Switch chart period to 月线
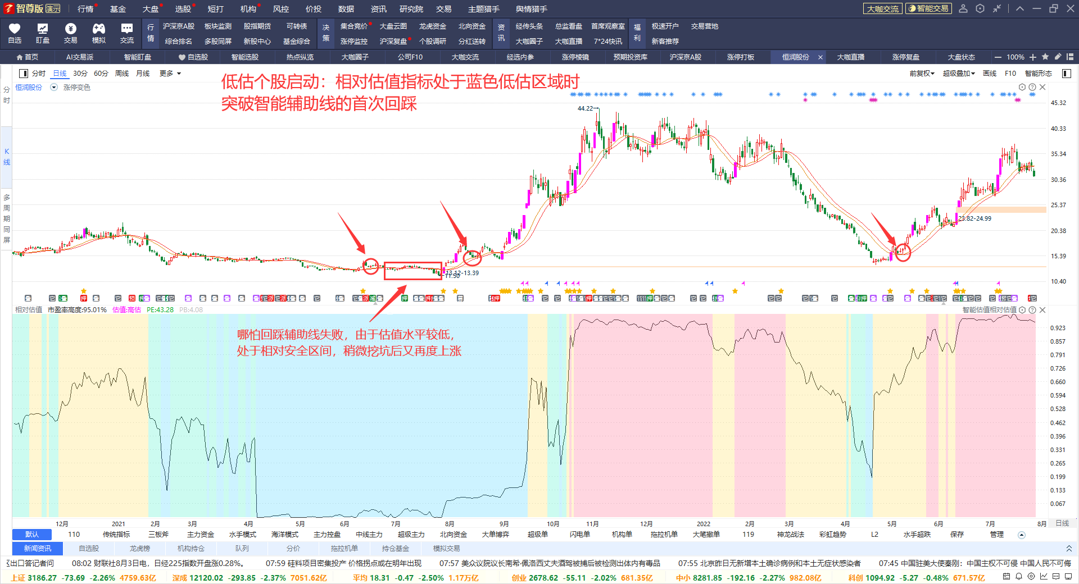The width and height of the screenshot is (1079, 584). [x=143, y=74]
